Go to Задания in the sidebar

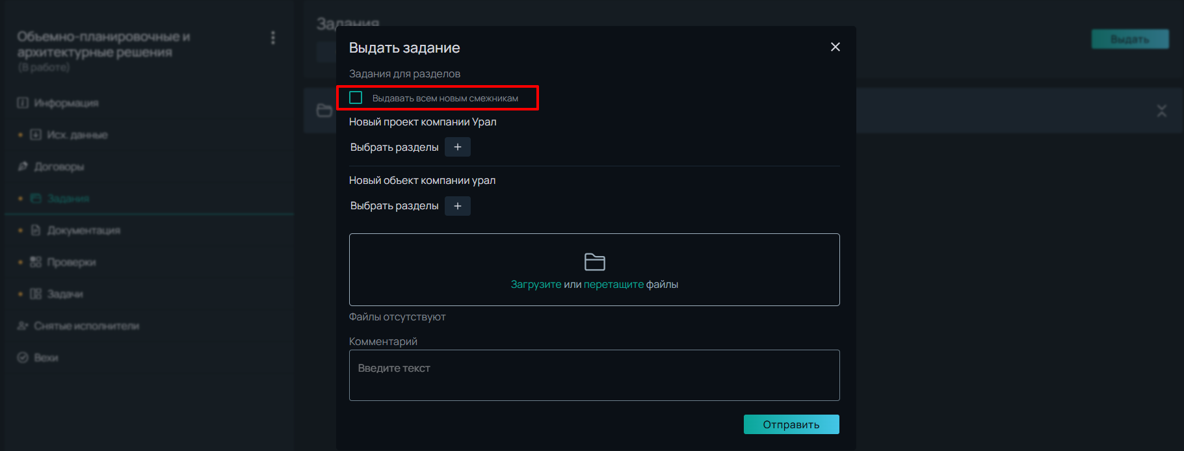pyautogui.click(x=68, y=198)
